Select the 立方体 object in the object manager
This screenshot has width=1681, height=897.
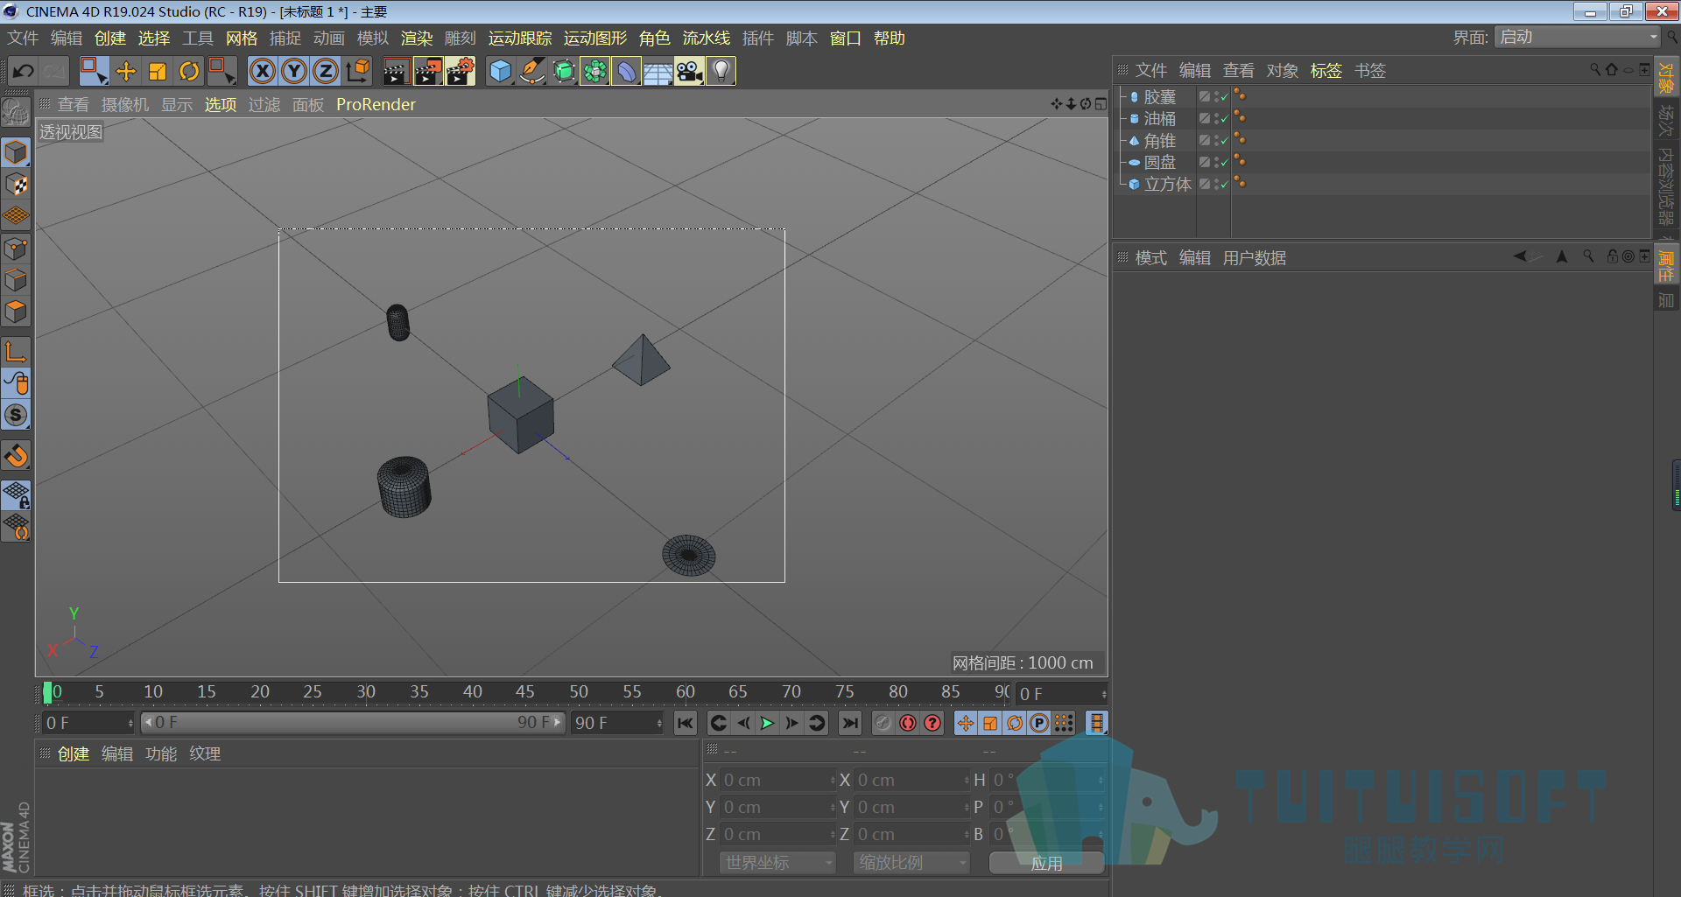1168,184
